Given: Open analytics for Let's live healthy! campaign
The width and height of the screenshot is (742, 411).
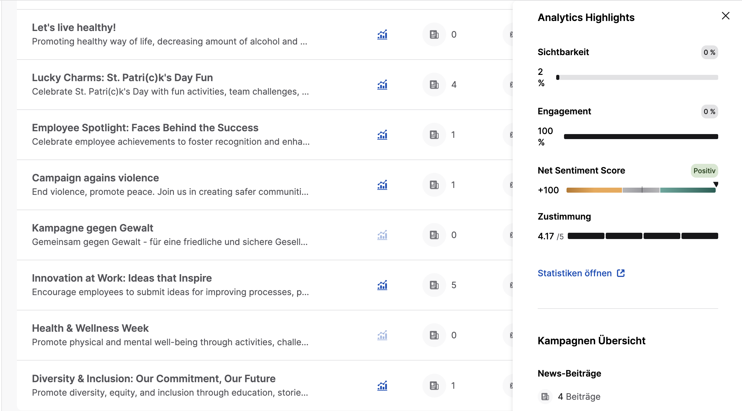Looking at the screenshot, I should point(382,34).
